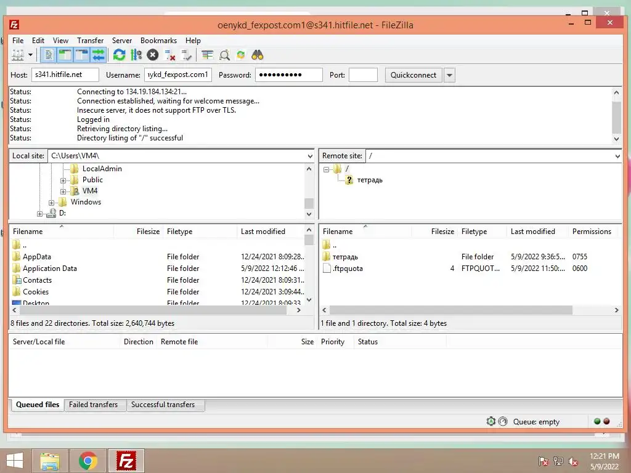This screenshot has height=473, width=631.
Task: Click the message log scroll up arrow
Action: [x=616, y=92]
